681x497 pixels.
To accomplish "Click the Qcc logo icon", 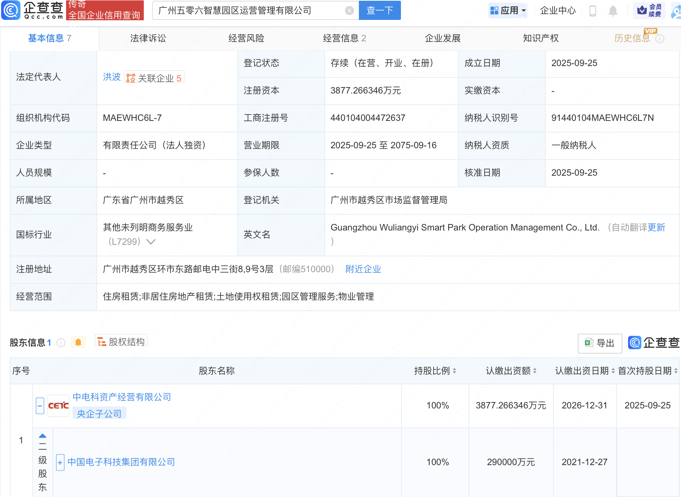I will click(x=11, y=10).
